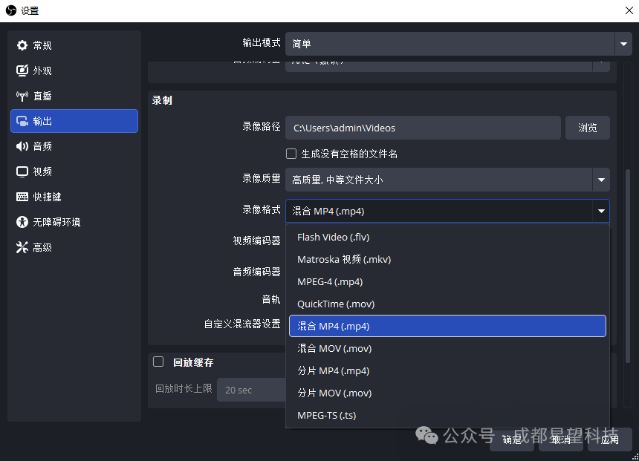Click the 录像路径 path input field
This screenshot has height=461, width=639.
pos(423,128)
